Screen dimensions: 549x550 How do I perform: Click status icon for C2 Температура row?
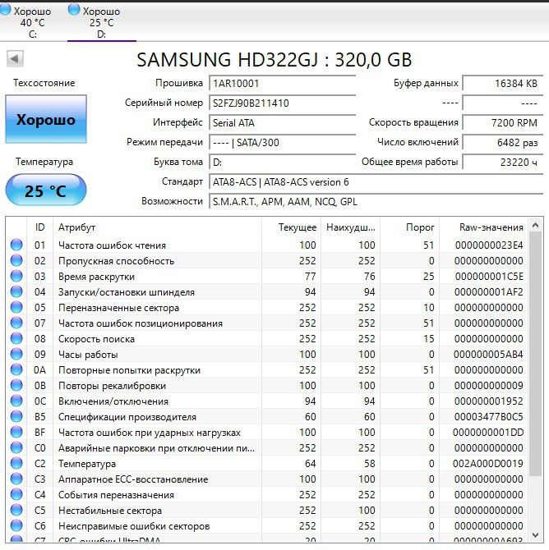(x=16, y=463)
